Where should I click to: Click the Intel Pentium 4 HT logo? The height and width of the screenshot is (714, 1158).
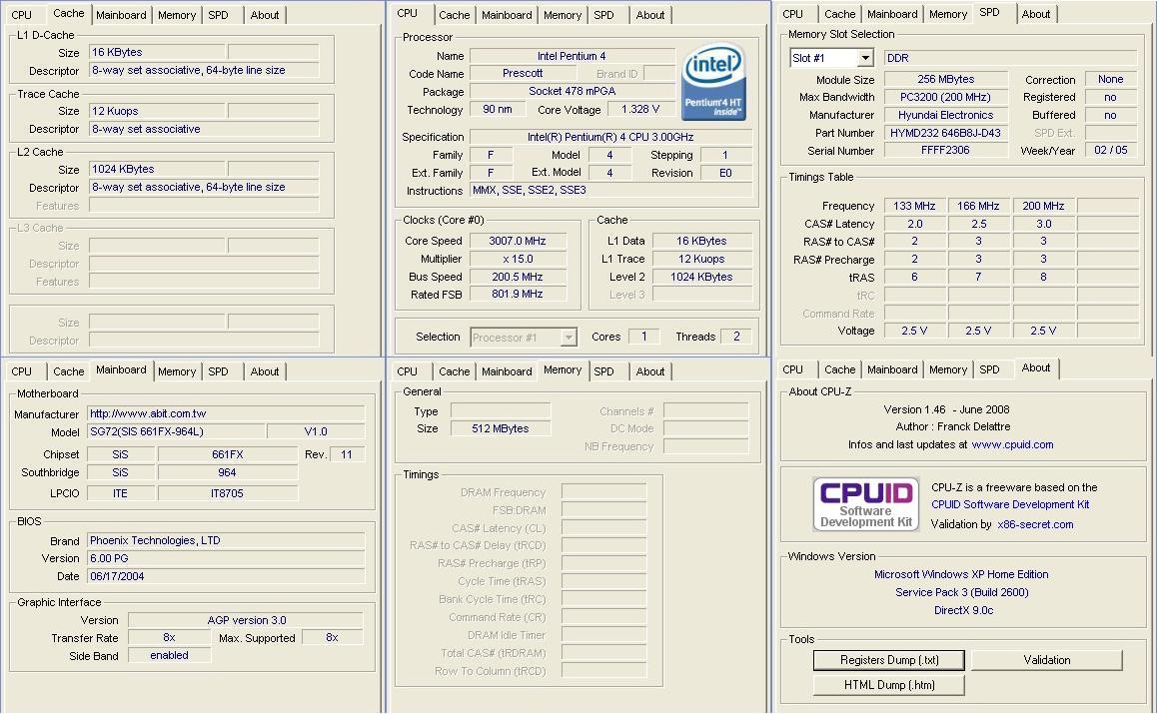[713, 82]
